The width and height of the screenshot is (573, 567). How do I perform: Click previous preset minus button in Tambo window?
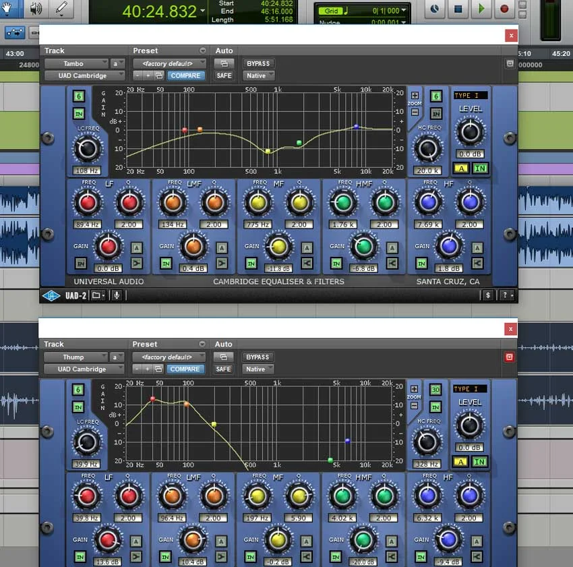(137, 76)
